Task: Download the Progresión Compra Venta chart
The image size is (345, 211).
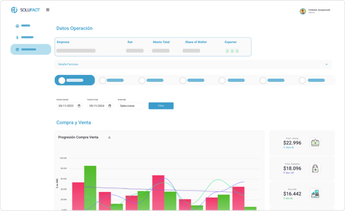Action: [x=109, y=137]
